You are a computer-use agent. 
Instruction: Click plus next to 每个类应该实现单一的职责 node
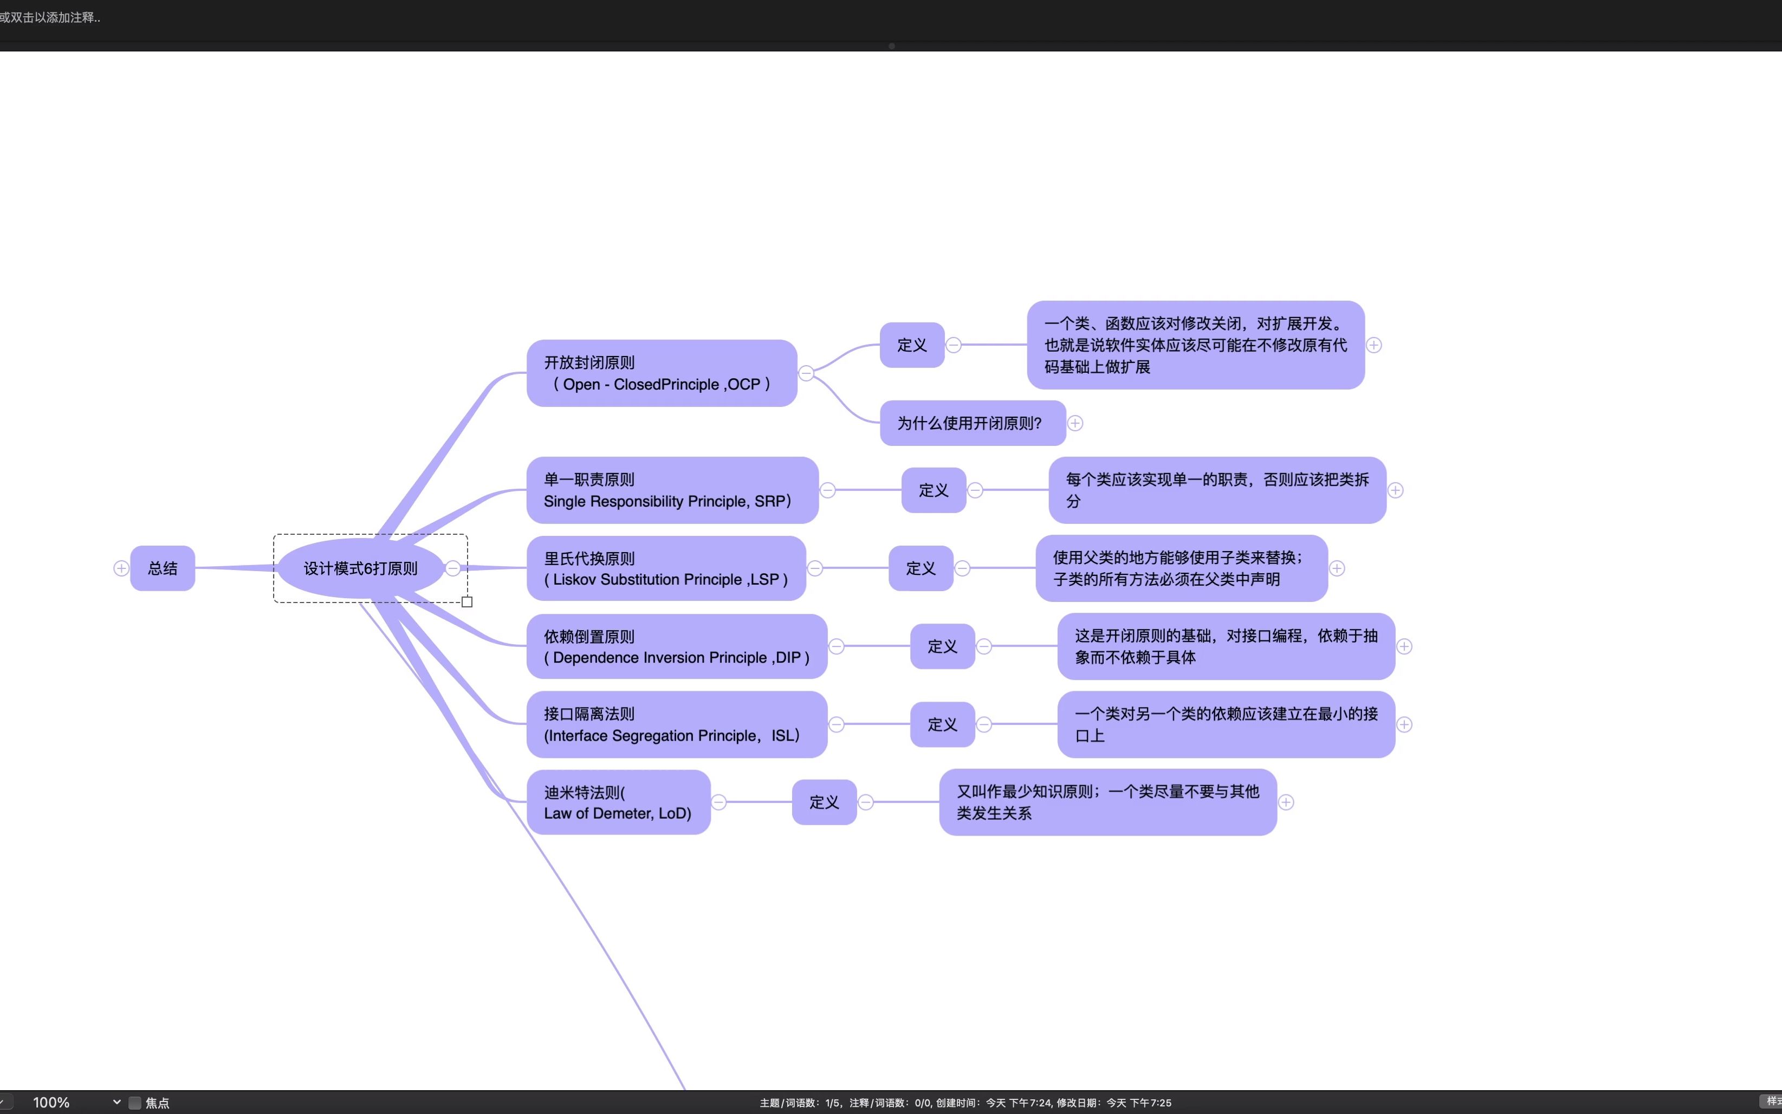tap(1395, 490)
